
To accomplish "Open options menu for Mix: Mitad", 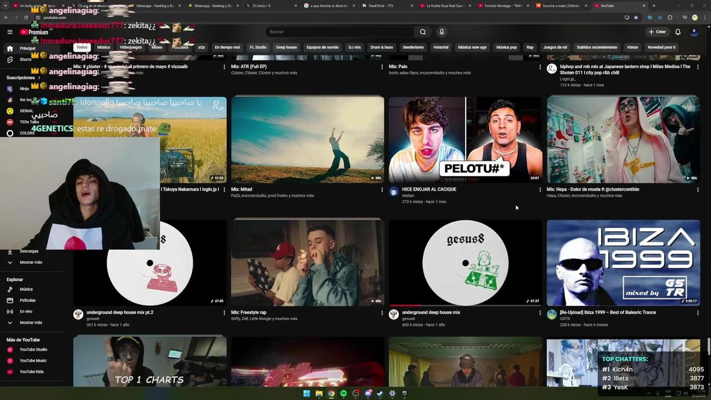I will click(x=382, y=189).
